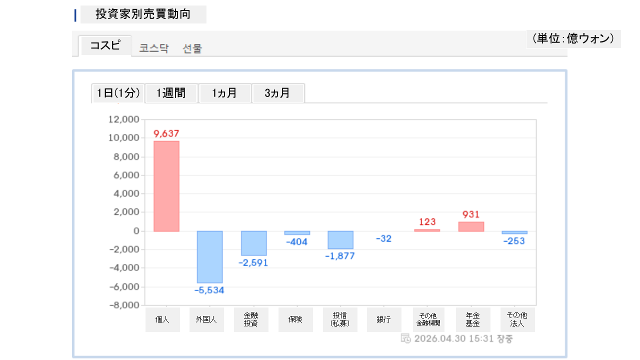This screenshot has width=640, height=360.
Task: Click the 外国人 category label
Action: click(206, 319)
